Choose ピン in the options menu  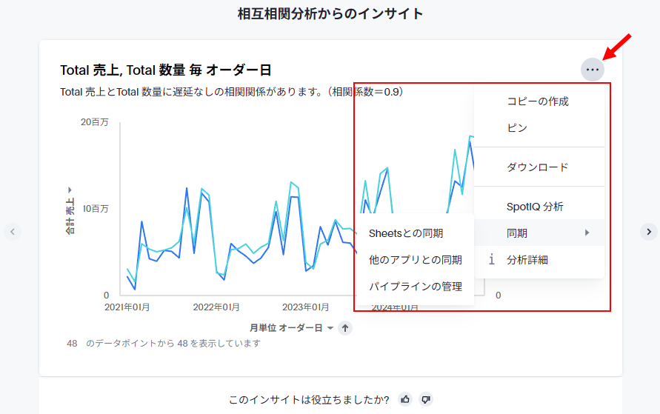[x=517, y=128]
